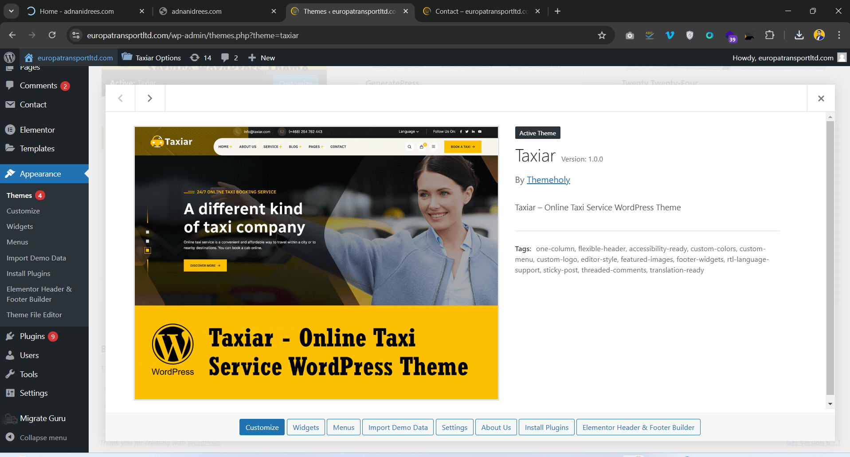Show next theme with right chevron
850x457 pixels.
pos(150,98)
